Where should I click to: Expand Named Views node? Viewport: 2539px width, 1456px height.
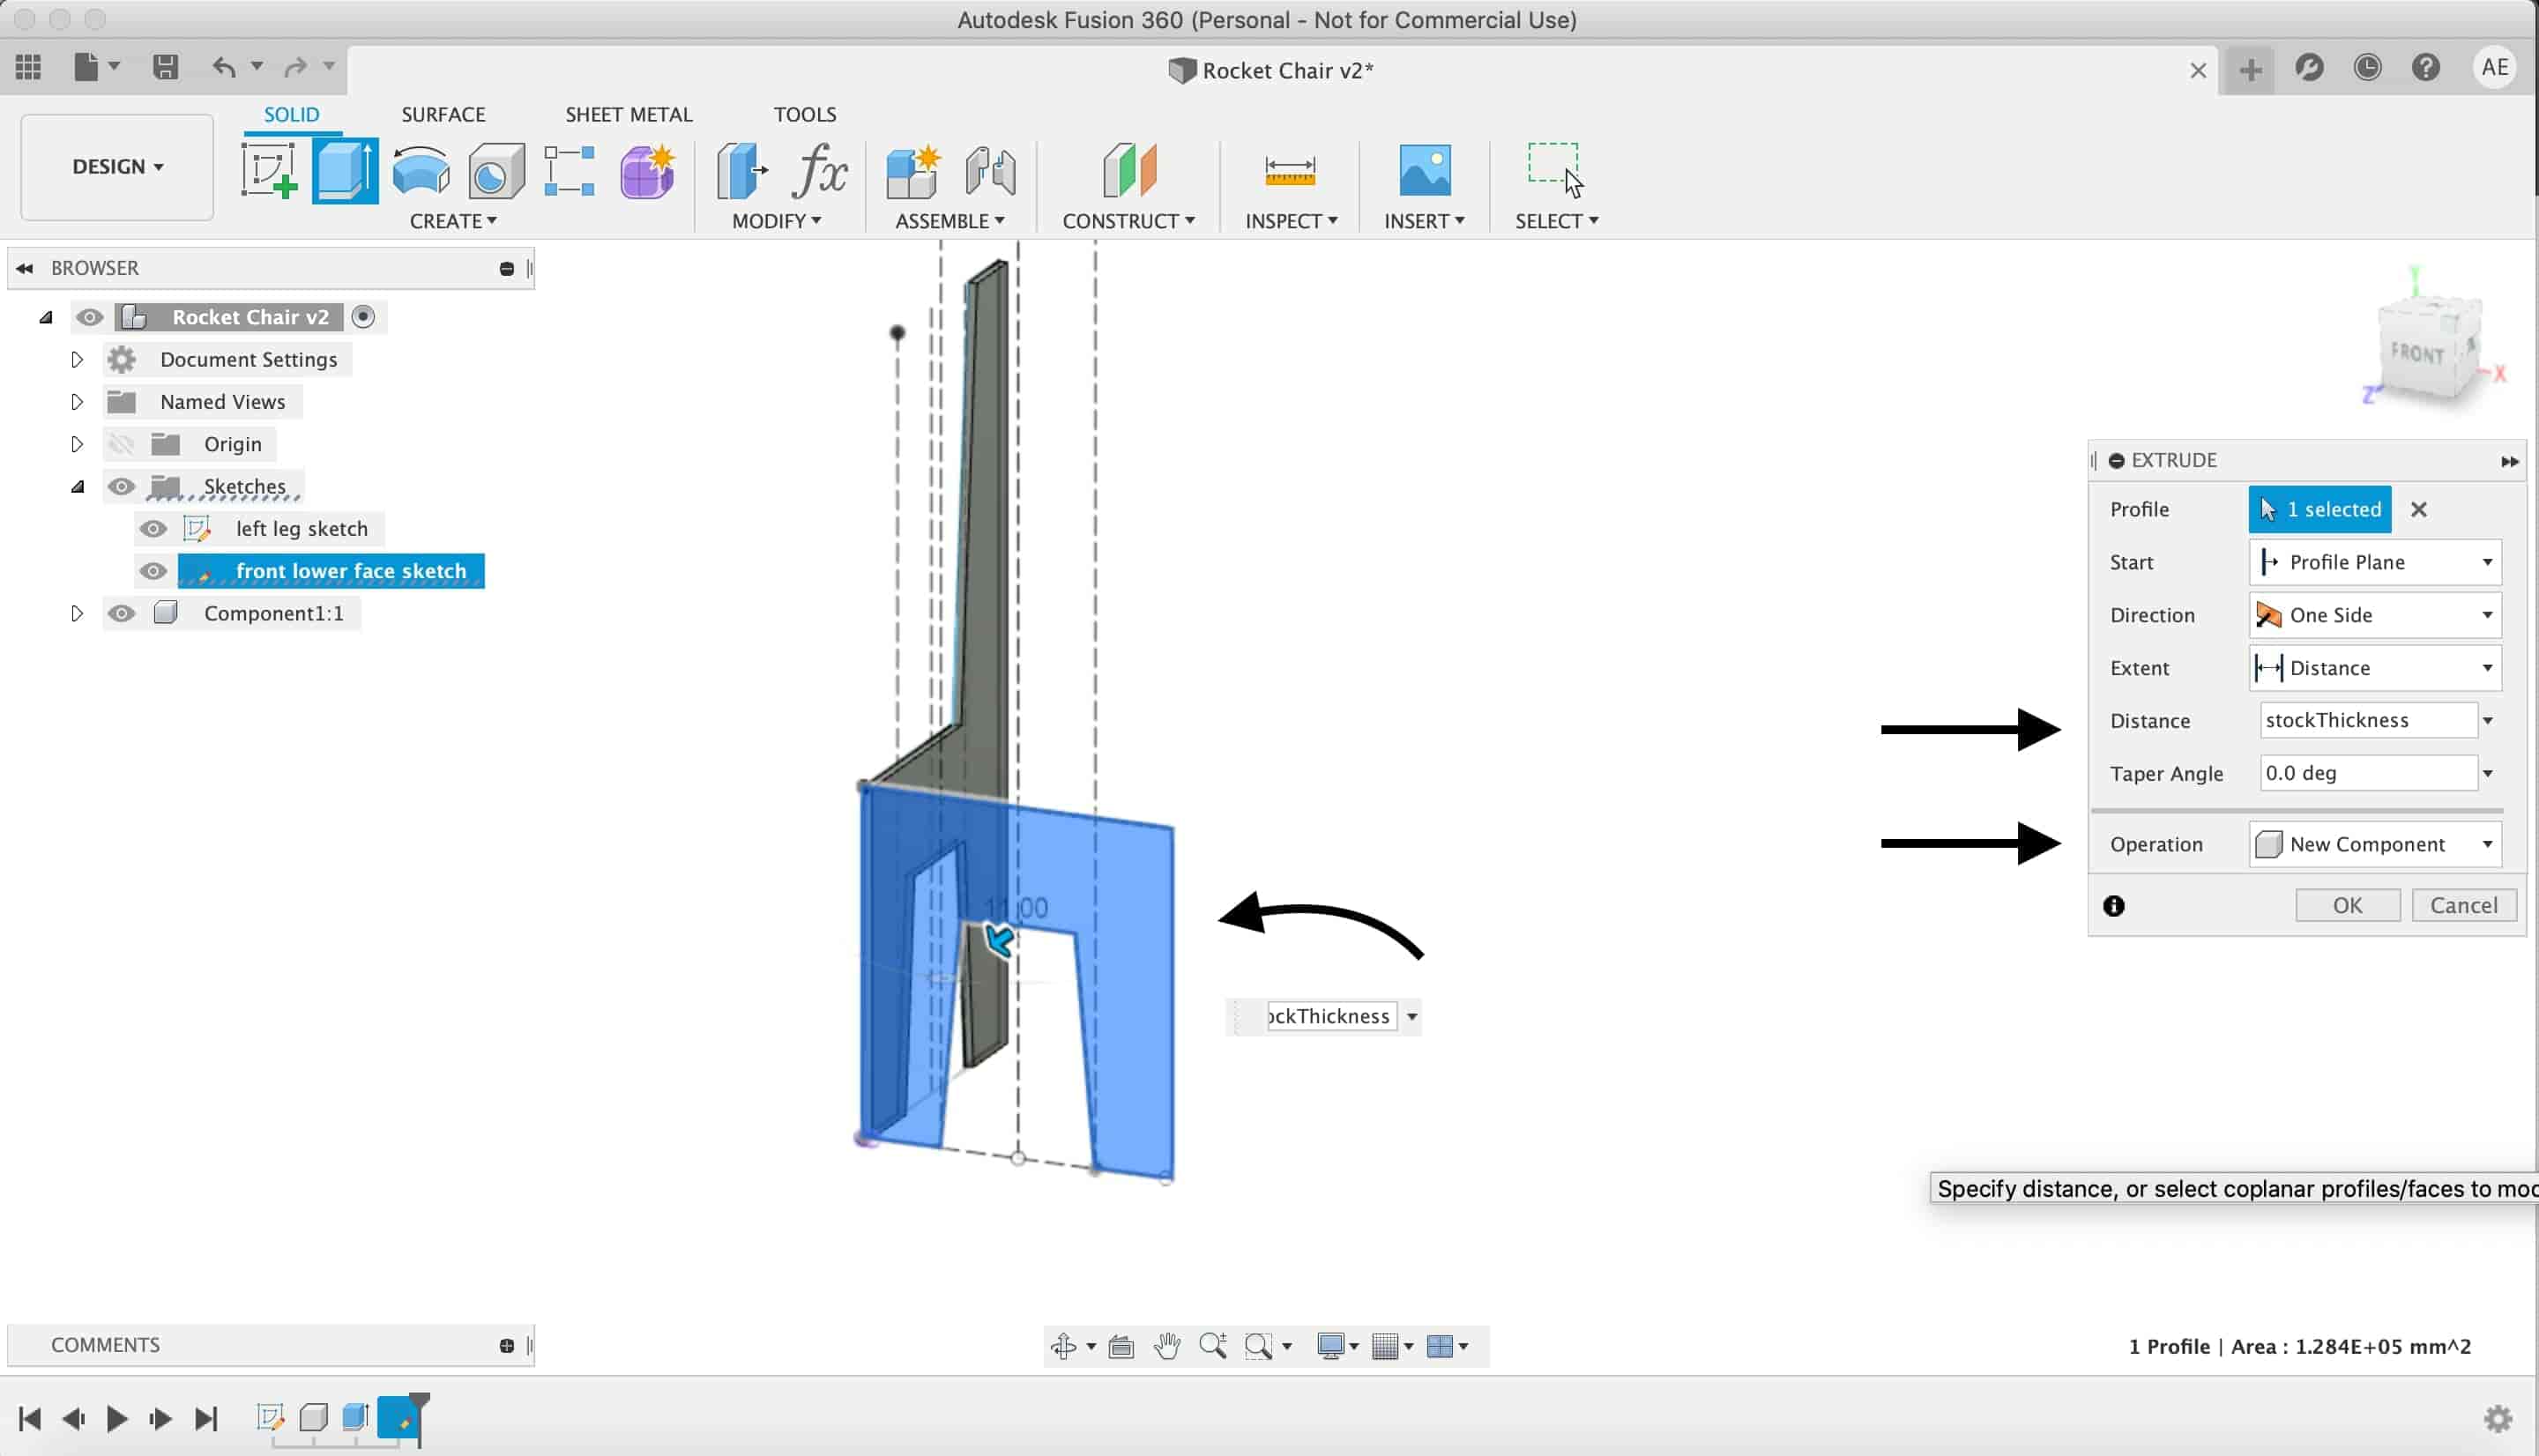pyautogui.click(x=77, y=402)
